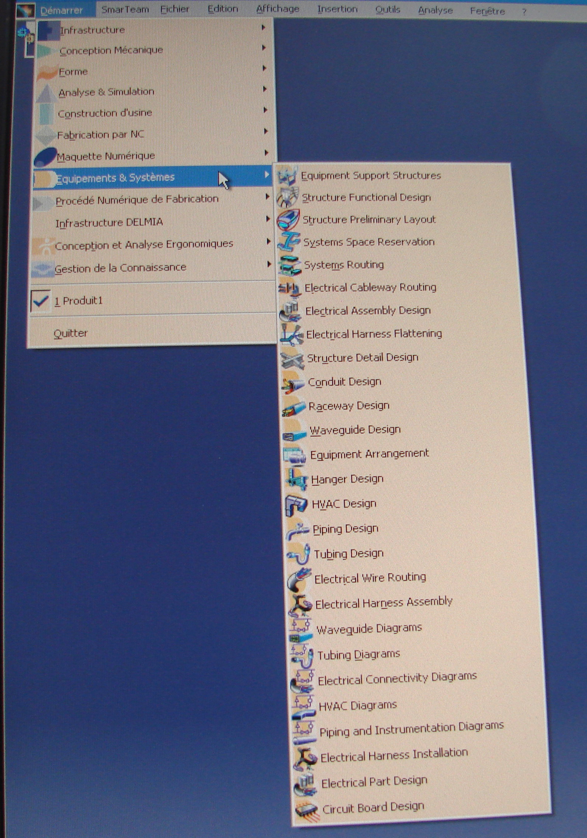Viewport: 587px width, 838px height.
Task: Click the Systems Routing icon
Action: (290, 265)
